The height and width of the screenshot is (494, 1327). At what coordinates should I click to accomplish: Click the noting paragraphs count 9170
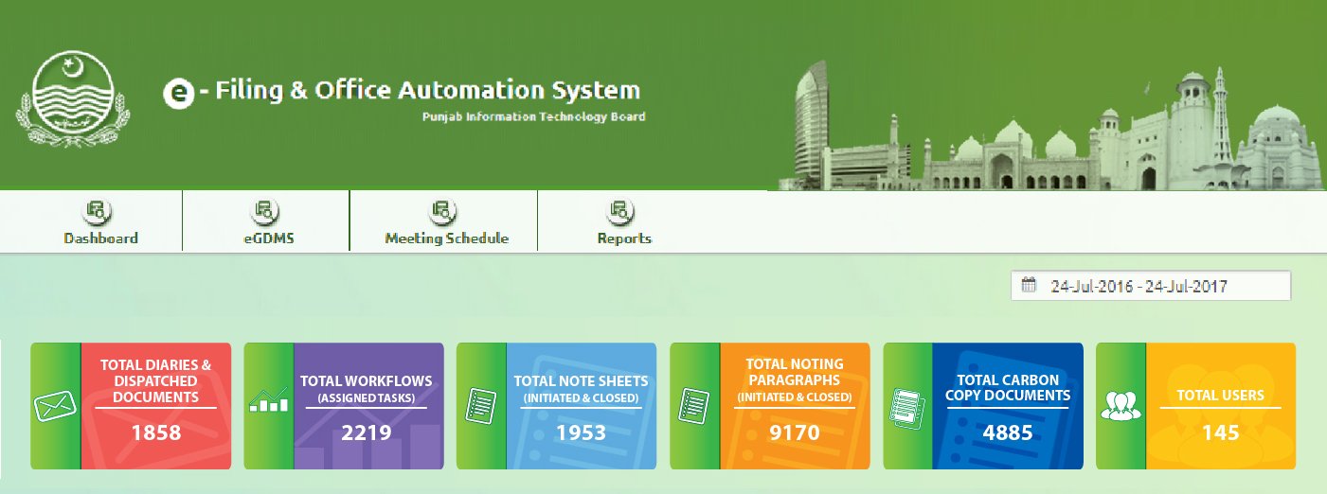coord(795,434)
